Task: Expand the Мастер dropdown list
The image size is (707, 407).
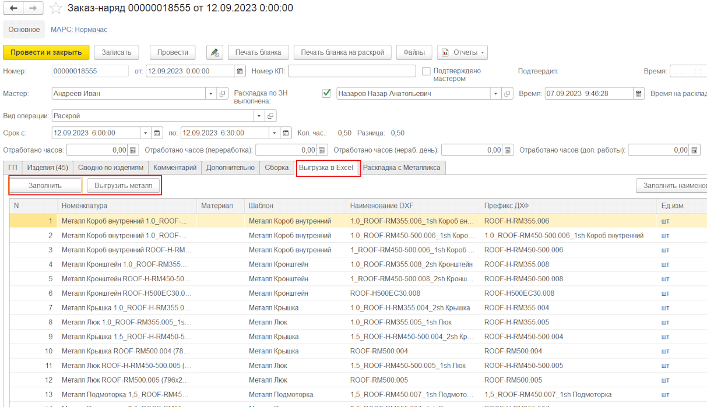Action: click(210, 94)
